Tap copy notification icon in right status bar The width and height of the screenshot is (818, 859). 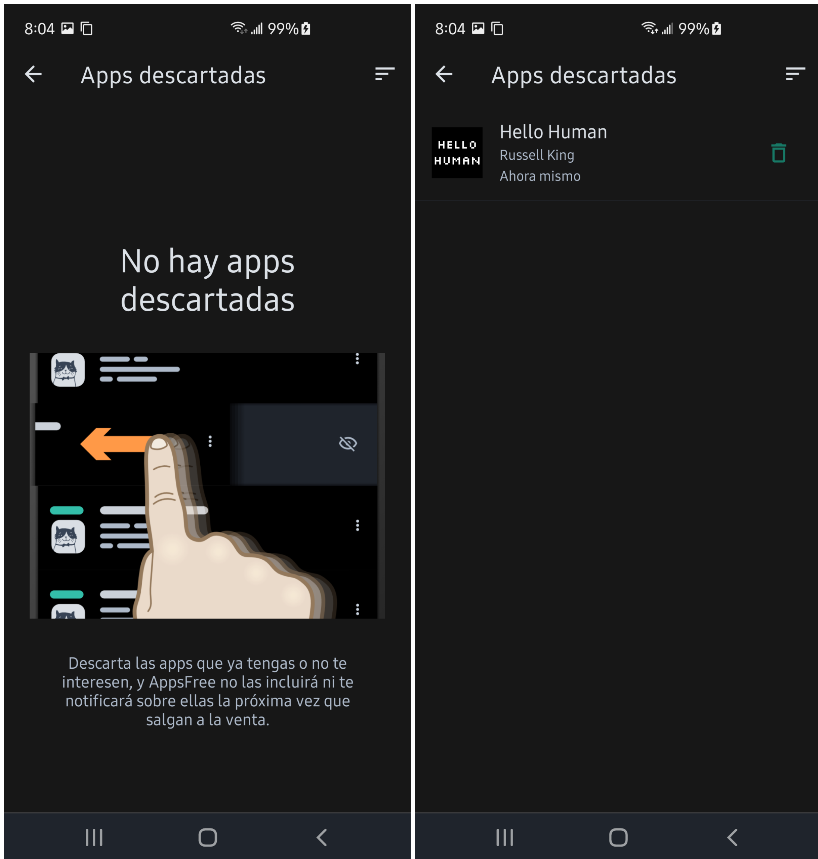tap(497, 29)
